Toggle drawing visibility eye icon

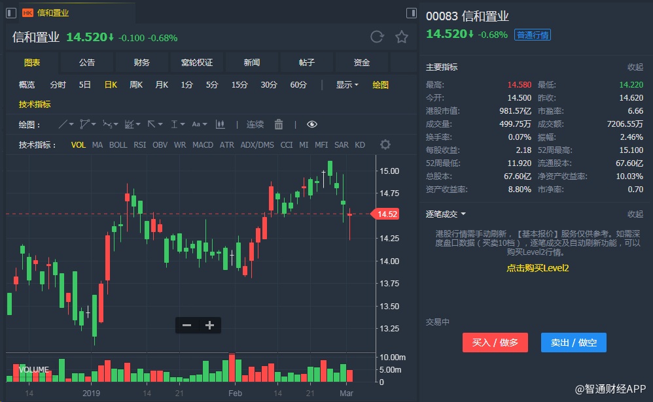tap(311, 124)
